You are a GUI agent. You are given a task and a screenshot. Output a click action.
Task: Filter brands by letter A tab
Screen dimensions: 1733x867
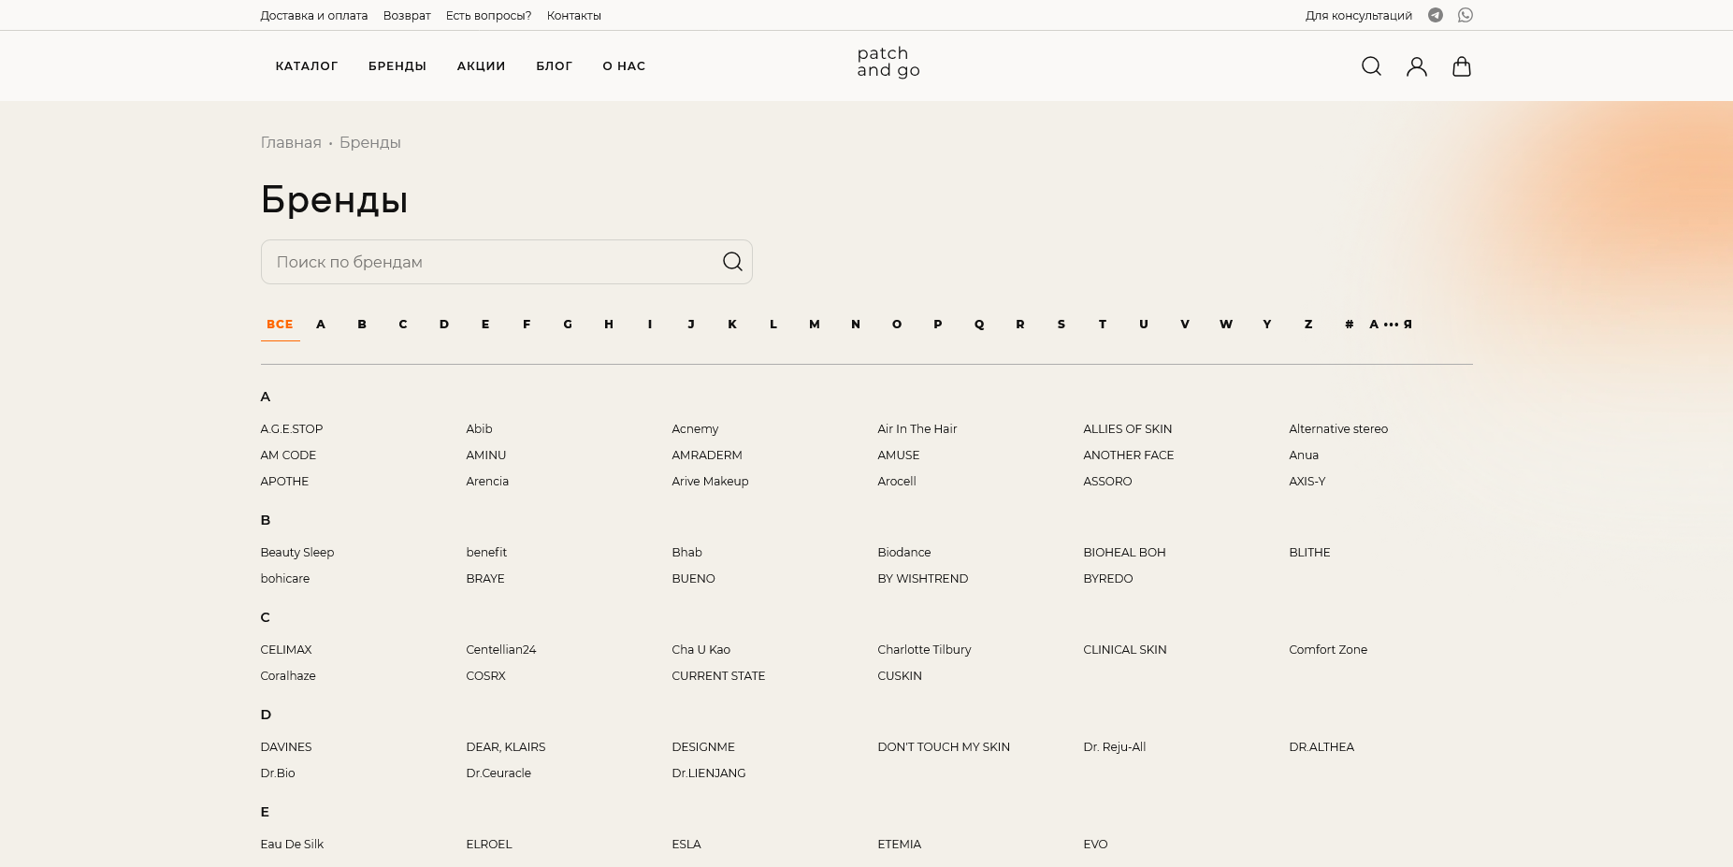tap(321, 325)
